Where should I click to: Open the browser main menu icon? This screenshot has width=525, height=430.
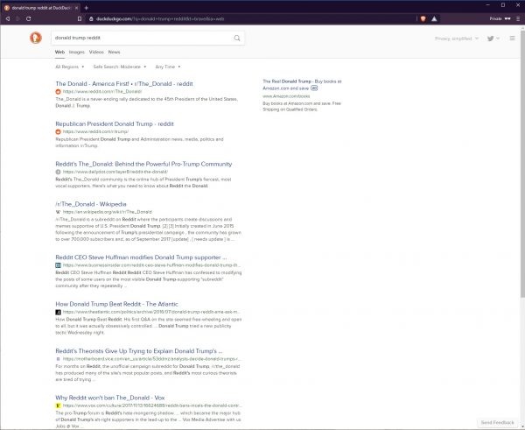(x=516, y=18)
